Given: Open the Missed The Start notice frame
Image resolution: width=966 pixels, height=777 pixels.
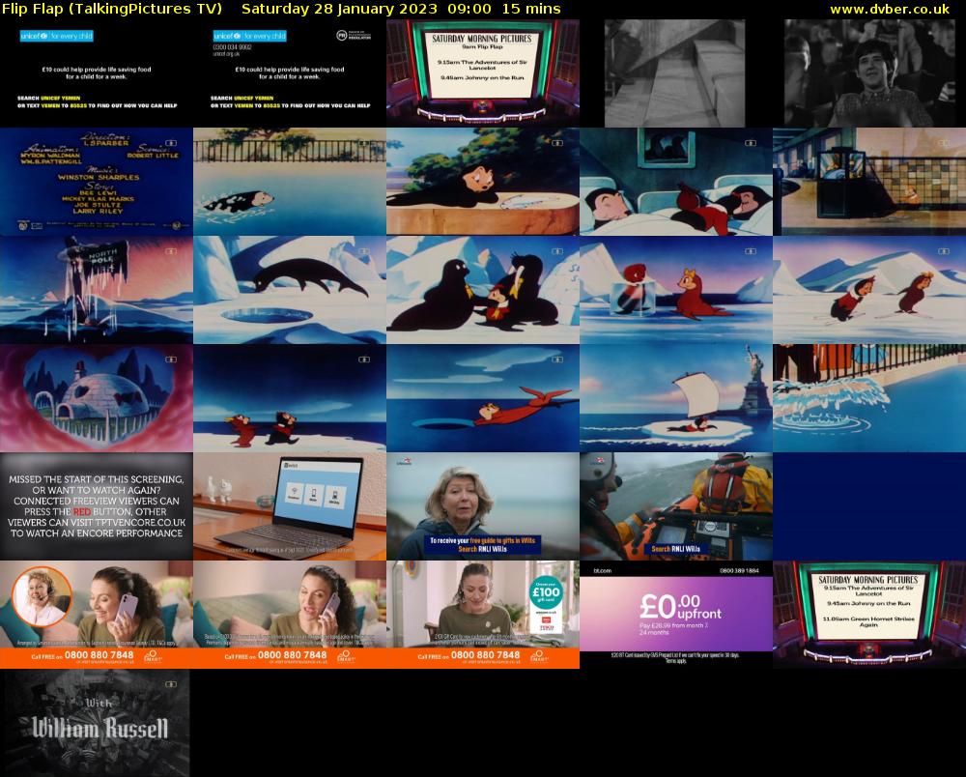Looking at the screenshot, I should click(97, 506).
